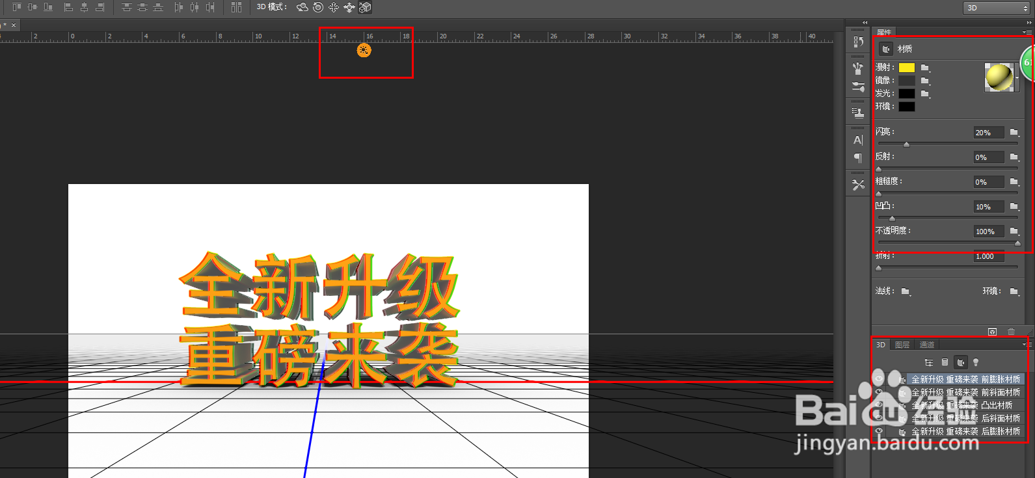Open the 闪亮 shine texture folder menu
The width and height of the screenshot is (1035, 478).
(x=1014, y=133)
